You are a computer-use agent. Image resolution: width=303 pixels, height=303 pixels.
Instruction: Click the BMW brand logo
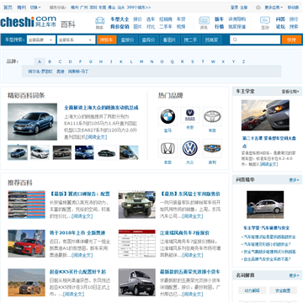coord(167,116)
